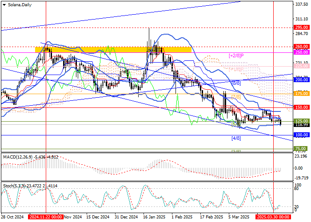The width and height of the screenshot is (311, 222).
Task: Select the 2025.03.30 00:00 date marker
Action: (x=273, y=218)
